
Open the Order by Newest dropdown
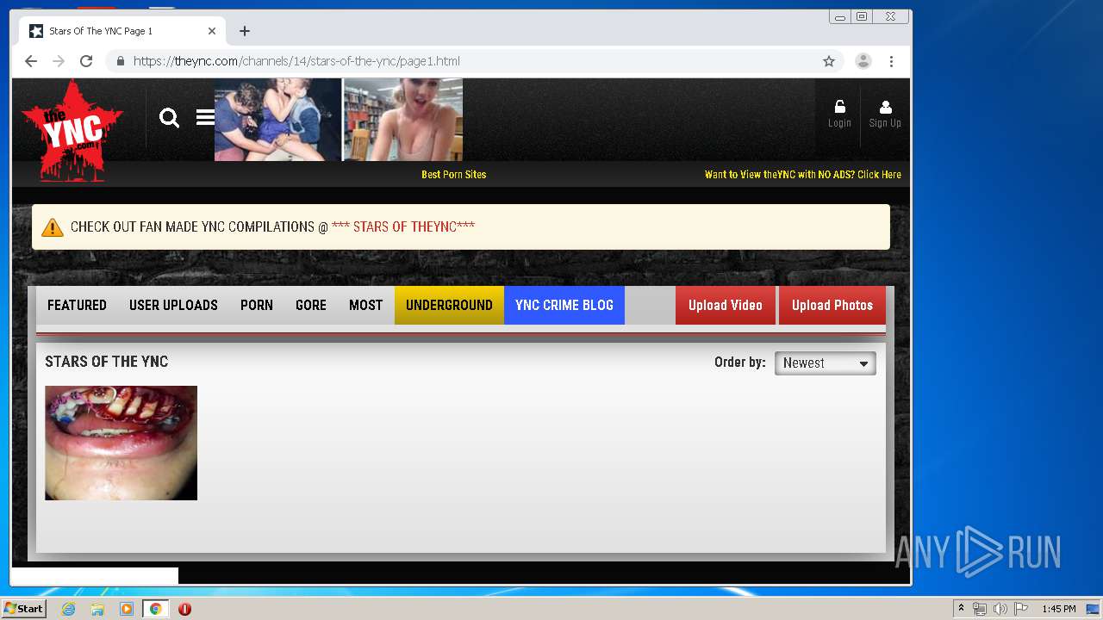coord(825,363)
